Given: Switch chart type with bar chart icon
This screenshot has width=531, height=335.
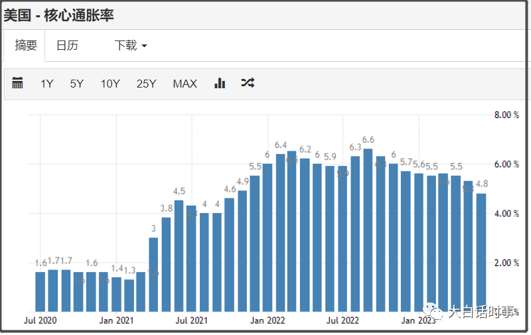Looking at the screenshot, I should (x=220, y=82).
